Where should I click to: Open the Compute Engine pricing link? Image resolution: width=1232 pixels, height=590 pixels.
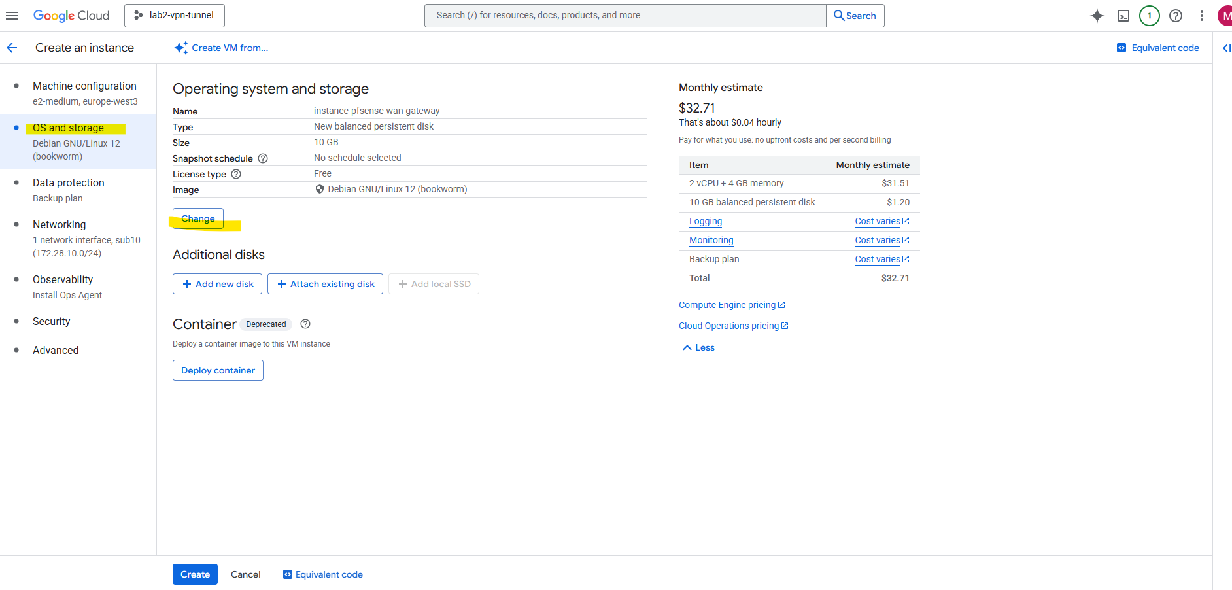coord(727,305)
